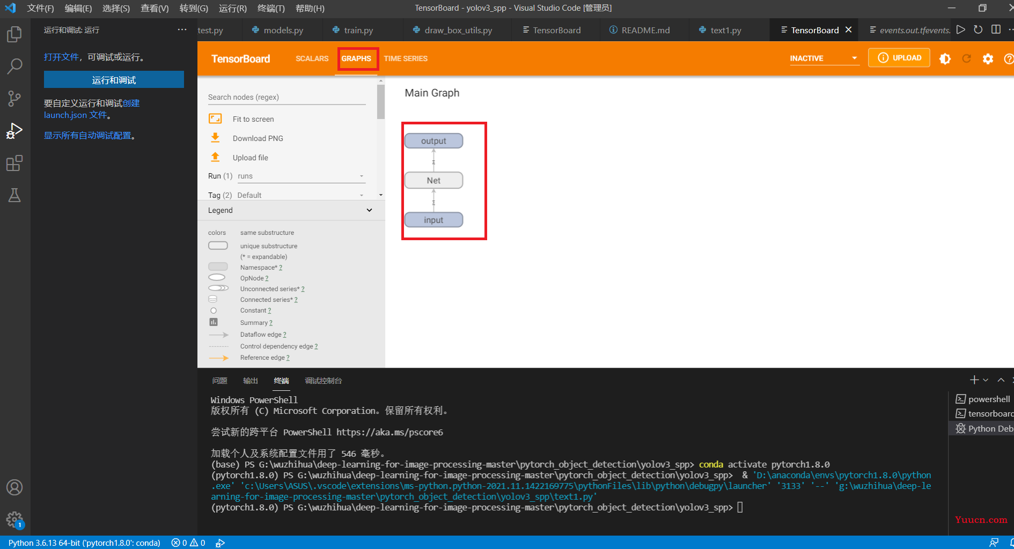This screenshot has height=549, width=1014.
Task: Create new terminal with plus icon
Action: coord(974,380)
